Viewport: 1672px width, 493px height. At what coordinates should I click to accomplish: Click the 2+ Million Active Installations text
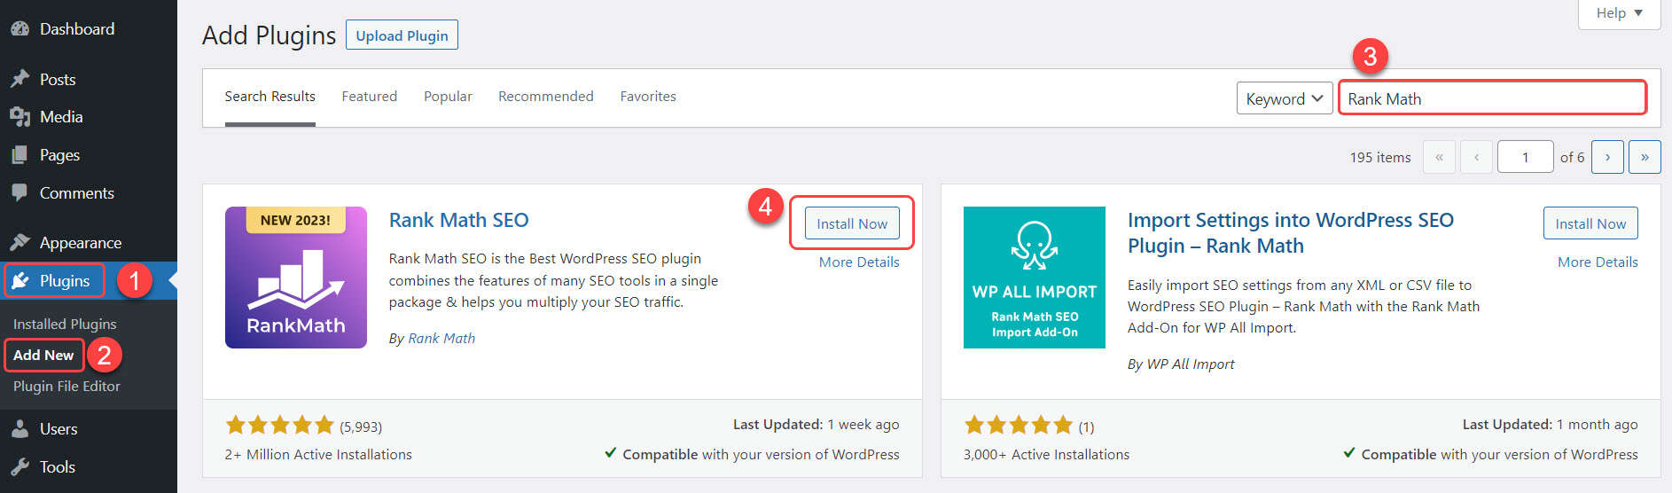pos(318,455)
